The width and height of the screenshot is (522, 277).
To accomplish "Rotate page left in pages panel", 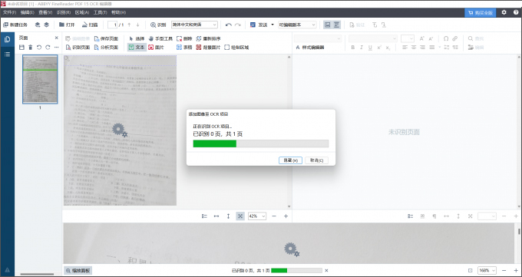I will coord(39,48).
